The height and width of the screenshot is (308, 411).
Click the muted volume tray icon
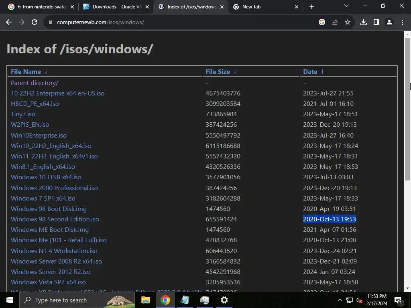[x=359, y=300]
